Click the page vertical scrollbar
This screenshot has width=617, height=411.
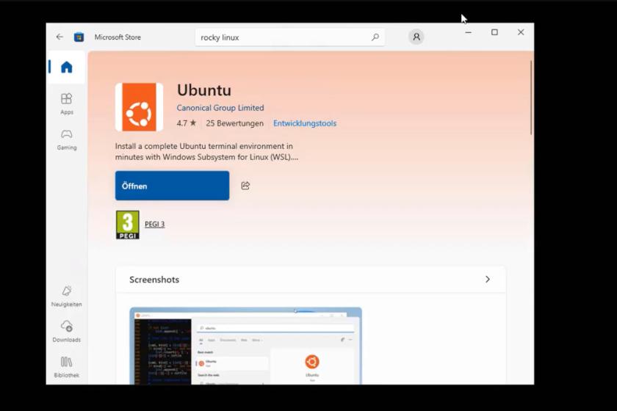[531, 98]
